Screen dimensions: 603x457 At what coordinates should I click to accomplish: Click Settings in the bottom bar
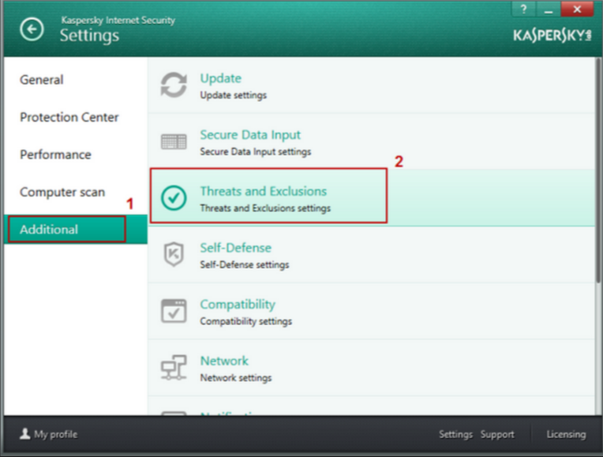point(455,434)
